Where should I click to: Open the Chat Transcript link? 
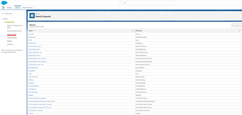[x=33, y=92]
